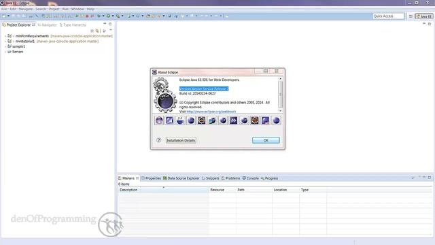Screen dimensions: 435x245
Task: Click the green Resume play icon
Action: pyautogui.click(x=77, y=16)
